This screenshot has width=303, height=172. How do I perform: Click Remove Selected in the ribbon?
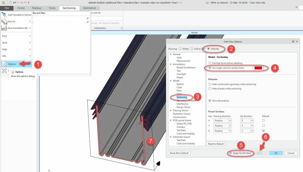pos(109,23)
